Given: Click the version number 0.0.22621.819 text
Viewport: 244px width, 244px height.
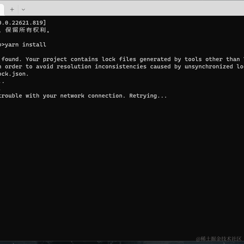Looking at the screenshot, I should (x=22, y=22).
